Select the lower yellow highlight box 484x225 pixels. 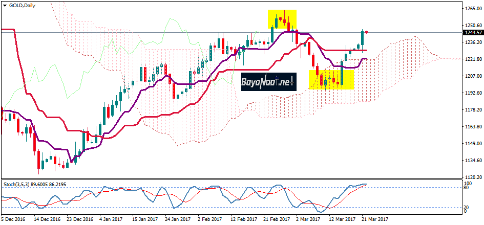point(331,80)
